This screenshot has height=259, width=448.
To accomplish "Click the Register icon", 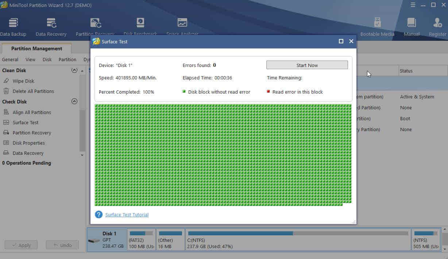I will (437, 25).
